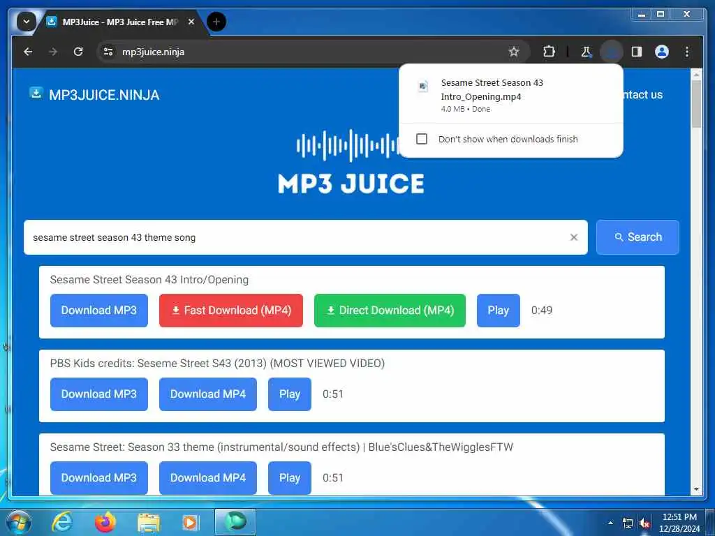
Task: Open the Chrome three-dot menu
Action: [x=687, y=52]
